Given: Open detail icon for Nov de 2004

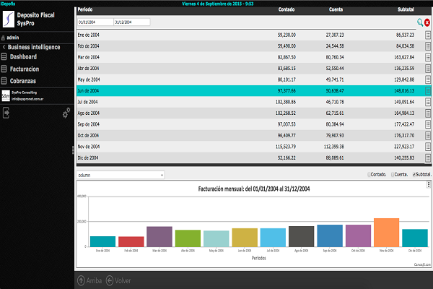Looking at the screenshot, I should 428,147.
